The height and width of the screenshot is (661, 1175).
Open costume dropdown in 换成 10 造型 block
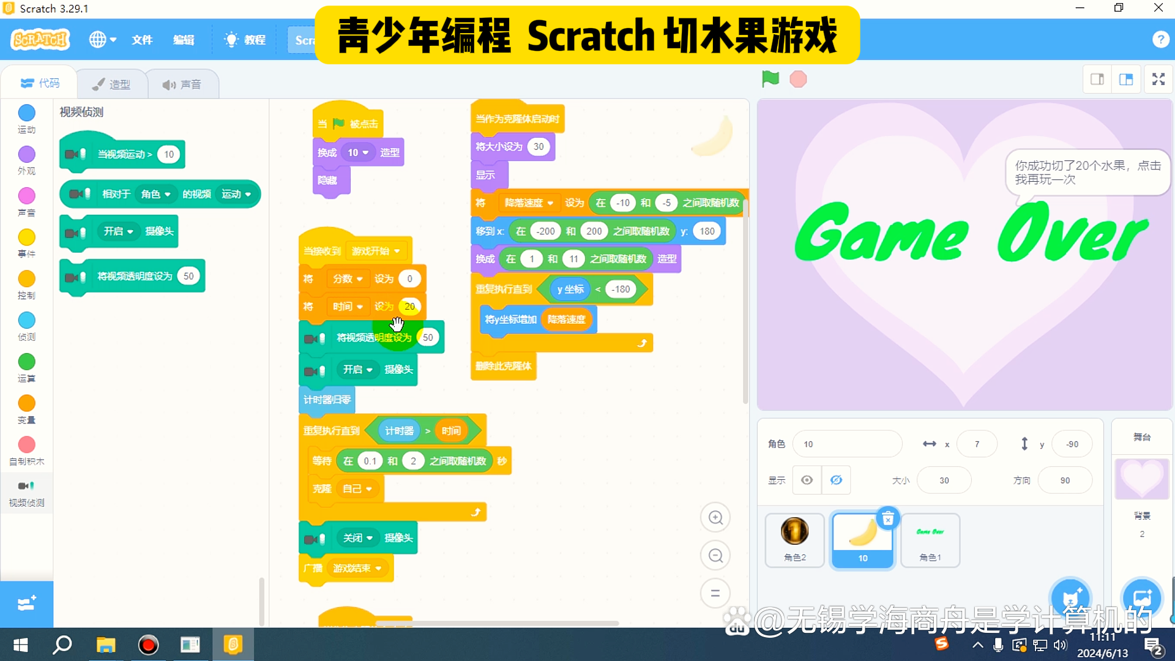click(x=358, y=152)
